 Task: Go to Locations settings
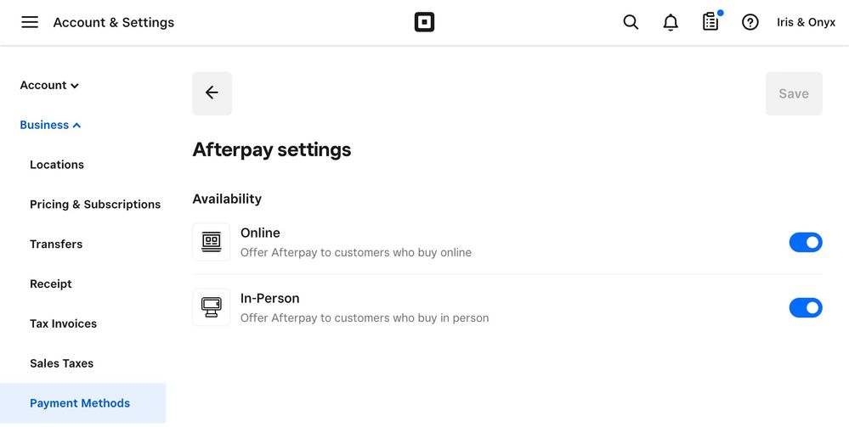(x=57, y=165)
